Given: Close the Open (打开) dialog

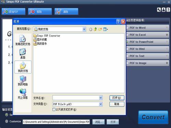Looking at the screenshot, I should pos(123,22).
